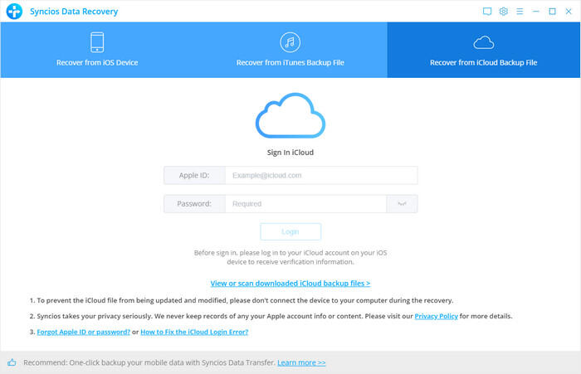This screenshot has width=581, height=374.
Task: Switch to Recover from iTunes Backup File tab
Action: point(290,51)
